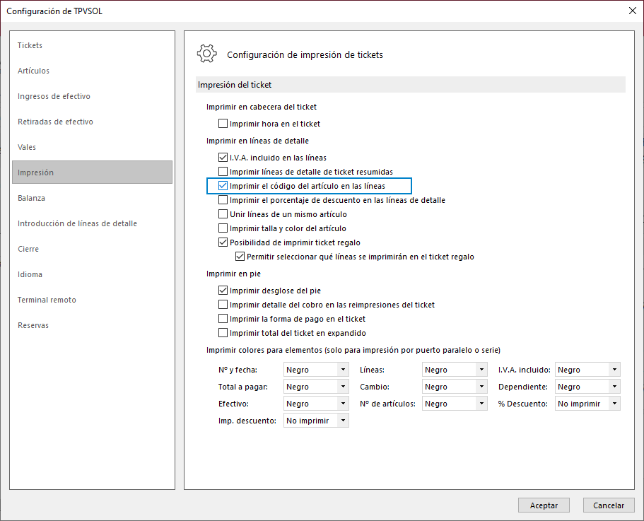Select the Idioma section
Image resolution: width=644 pixels, height=521 pixels.
tap(30, 274)
